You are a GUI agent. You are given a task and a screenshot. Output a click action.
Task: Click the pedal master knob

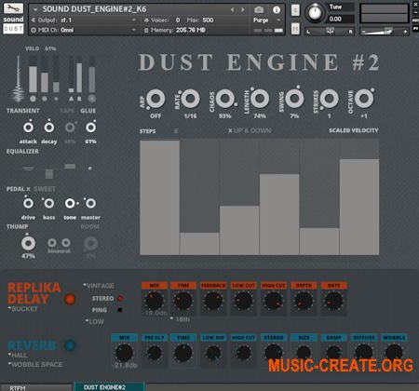[90, 203]
